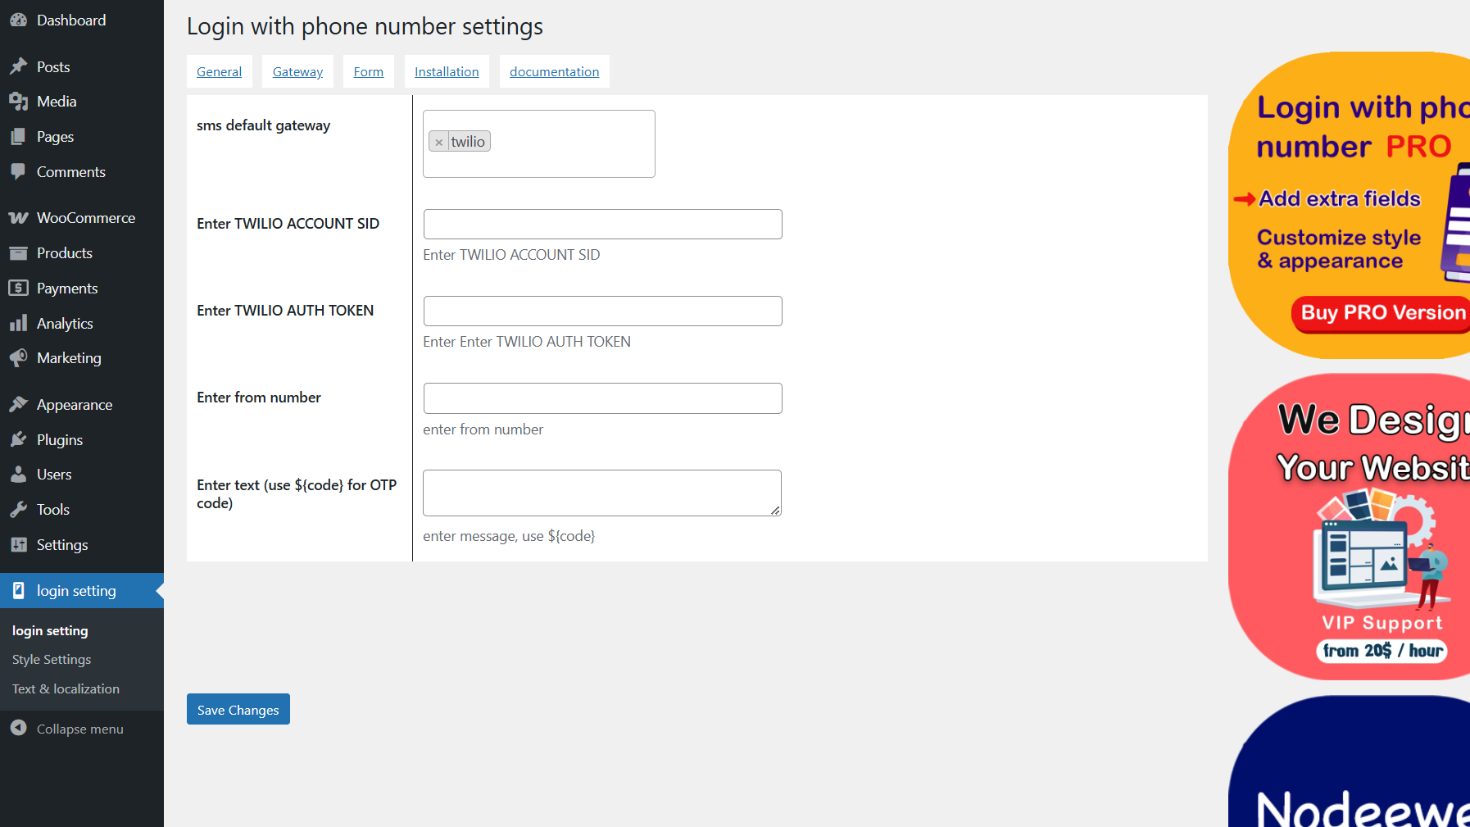Viewport: 1470px width, 827px height.
Task: Click the Settings sliders icon
Action: pos(18,545)
